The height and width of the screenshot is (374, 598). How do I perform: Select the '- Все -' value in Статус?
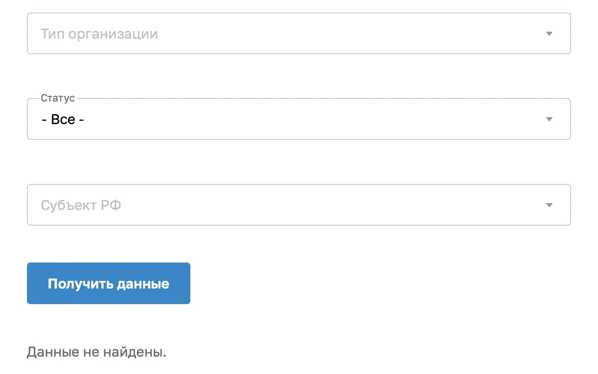[63, 119]
